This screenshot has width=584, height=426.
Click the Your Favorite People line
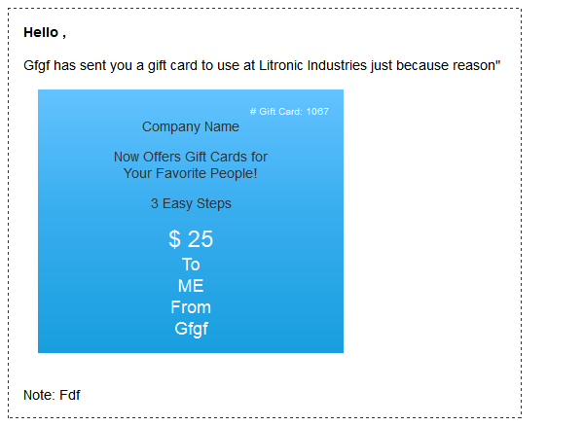coord(191,173)
